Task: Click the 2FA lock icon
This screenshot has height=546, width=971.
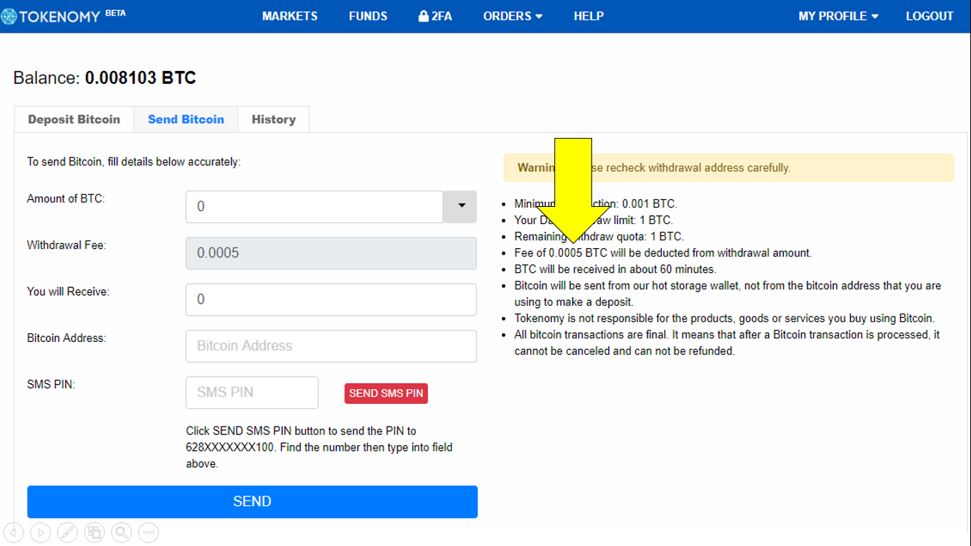Action: [424, 16]
